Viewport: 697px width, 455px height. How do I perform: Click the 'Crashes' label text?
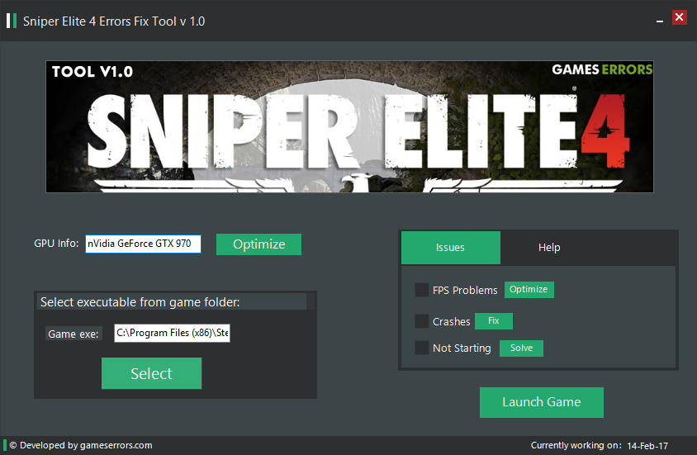click(x=452, y=322)
